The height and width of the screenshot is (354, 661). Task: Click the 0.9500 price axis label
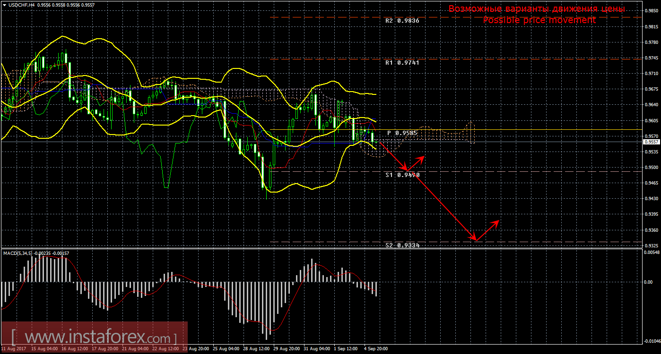pos(652,168)
